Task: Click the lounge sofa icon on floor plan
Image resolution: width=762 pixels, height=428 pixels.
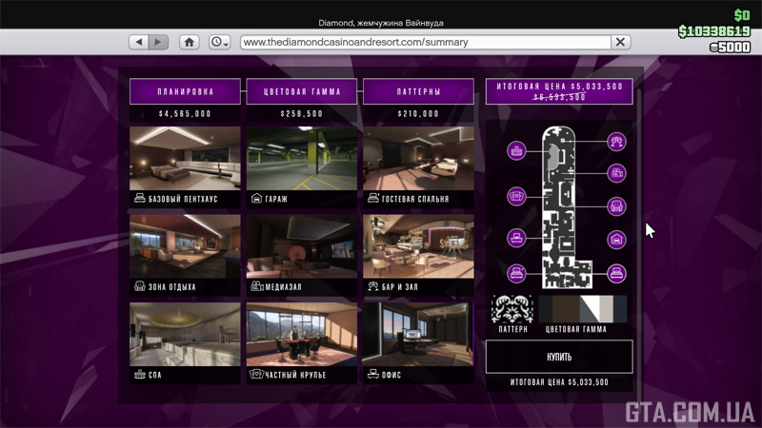Action: pos(616,206)
